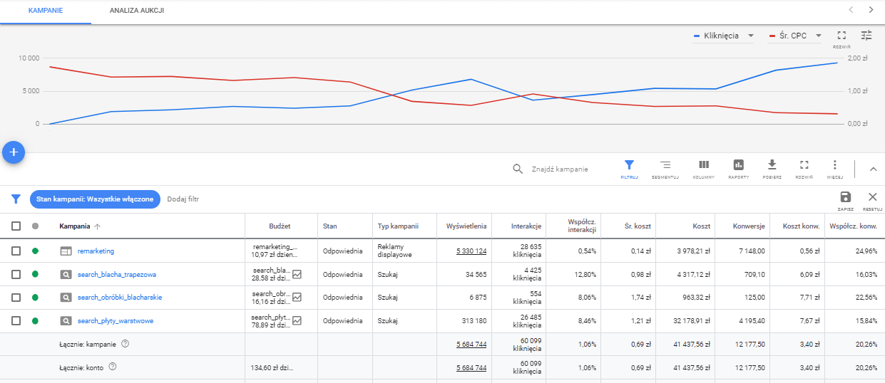Click help icon next to Łącznie: konto
Image resolution: width=885 pixels, height=383 pixels.
[112, 367]
